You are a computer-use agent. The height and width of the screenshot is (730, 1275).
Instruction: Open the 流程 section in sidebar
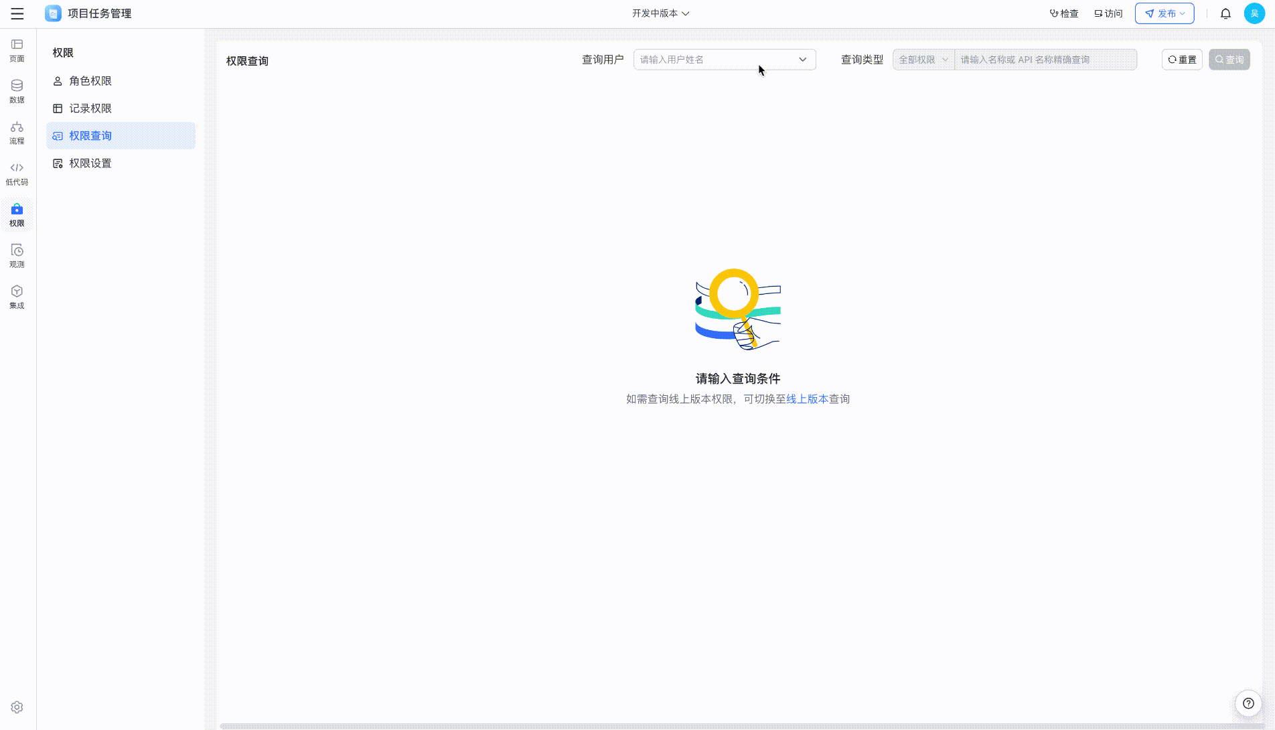(17, 133)
